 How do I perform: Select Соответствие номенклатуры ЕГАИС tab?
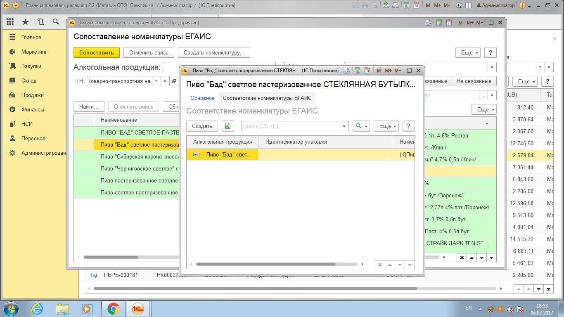pos(267,98)
